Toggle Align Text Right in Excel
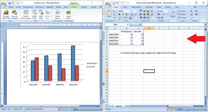208x112 pixels. pyautogui.click(x=148, y=14)
